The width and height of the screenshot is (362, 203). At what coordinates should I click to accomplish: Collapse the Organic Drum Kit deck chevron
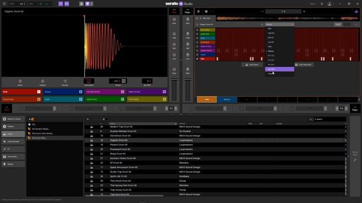pos(356,24)
